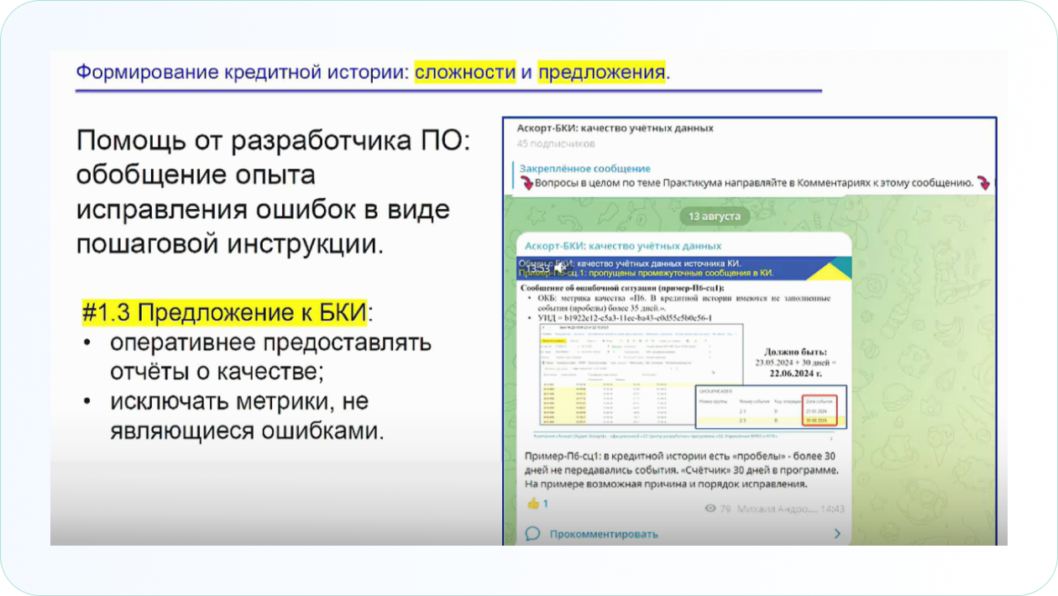
Task: Open comments via the right chevron arrow
Action: pos(836,534)
